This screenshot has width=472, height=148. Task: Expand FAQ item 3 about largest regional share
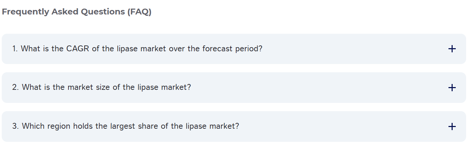coord(234,126)
